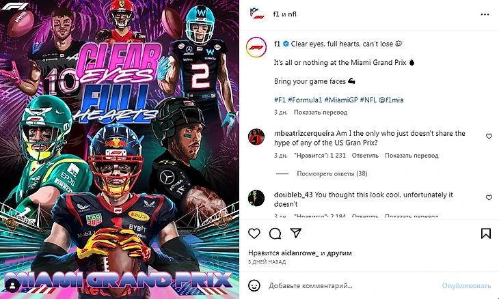
Task: Like the post with heart icon
Action: point(254,233)
